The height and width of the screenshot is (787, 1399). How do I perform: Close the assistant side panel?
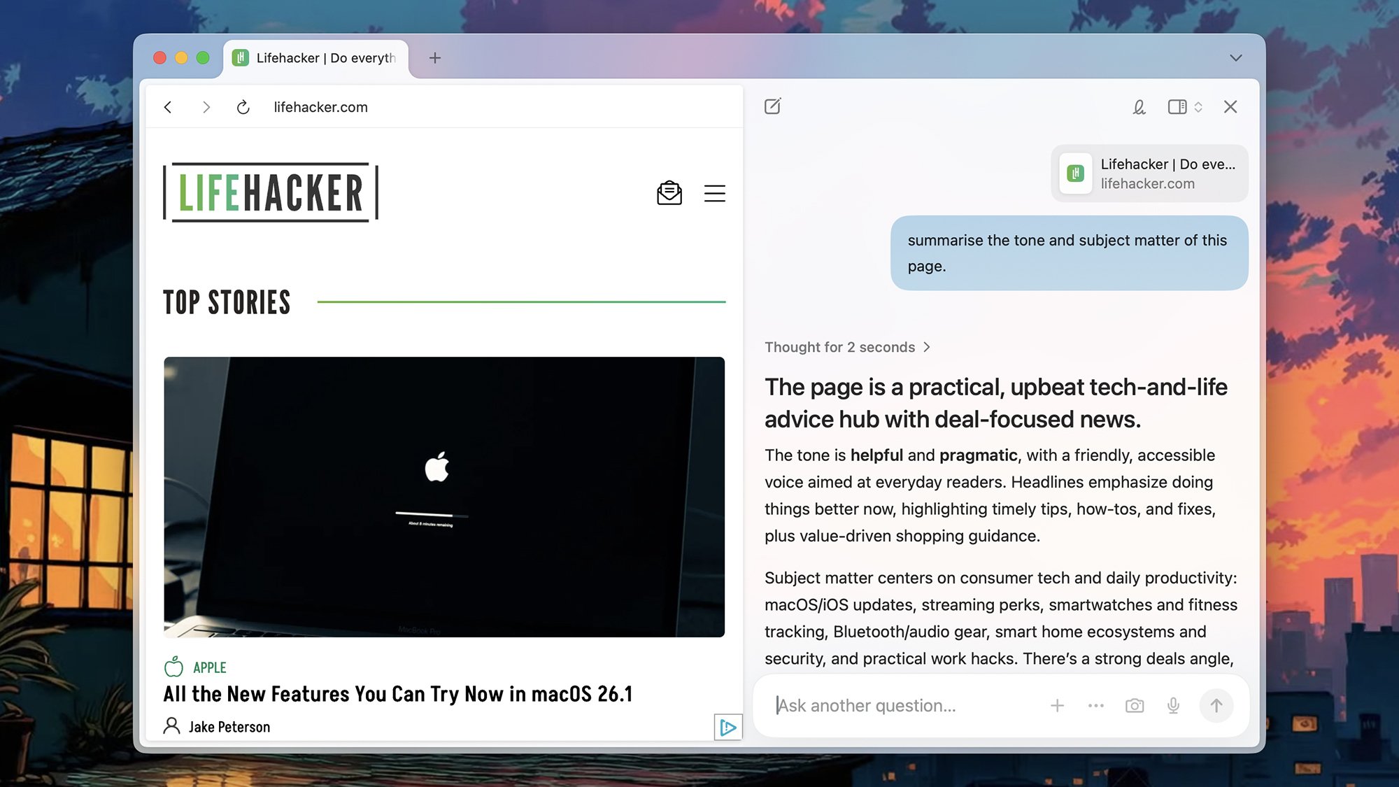pyautogui.click(x=1230, y=106)
